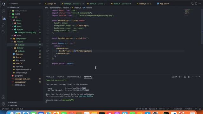Click components in the breadcrumb path
The width and height of the screenshot is (203, 114).
55,8
